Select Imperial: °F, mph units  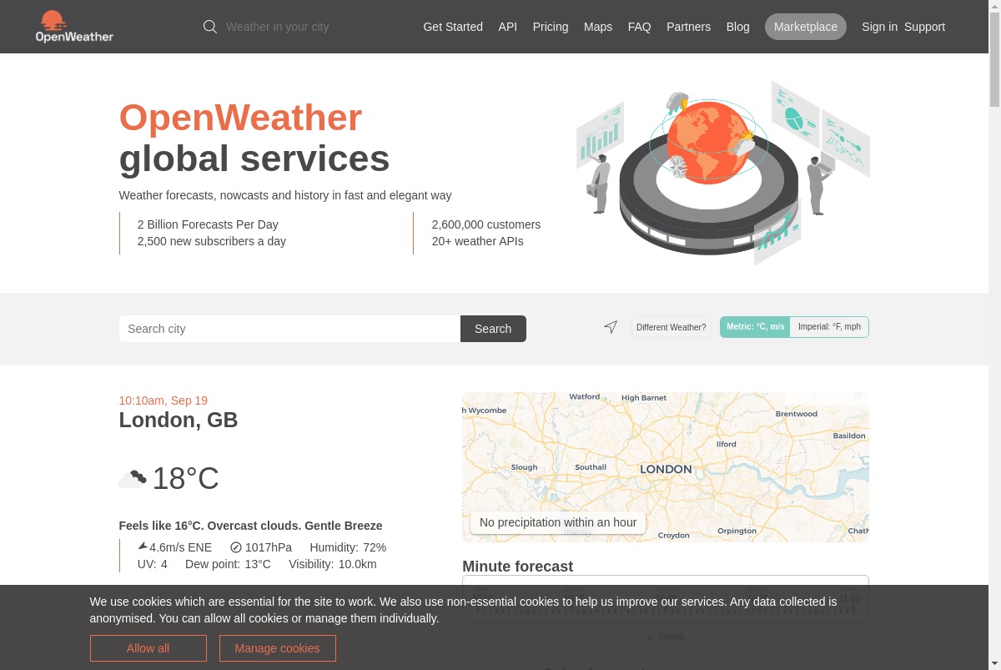pyautogui.click(x=829, y=327)
